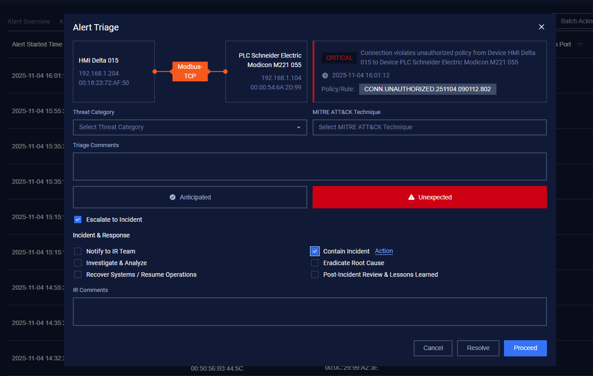Click into the IR Comments field

pyautogui.click(x=309, y=311)
